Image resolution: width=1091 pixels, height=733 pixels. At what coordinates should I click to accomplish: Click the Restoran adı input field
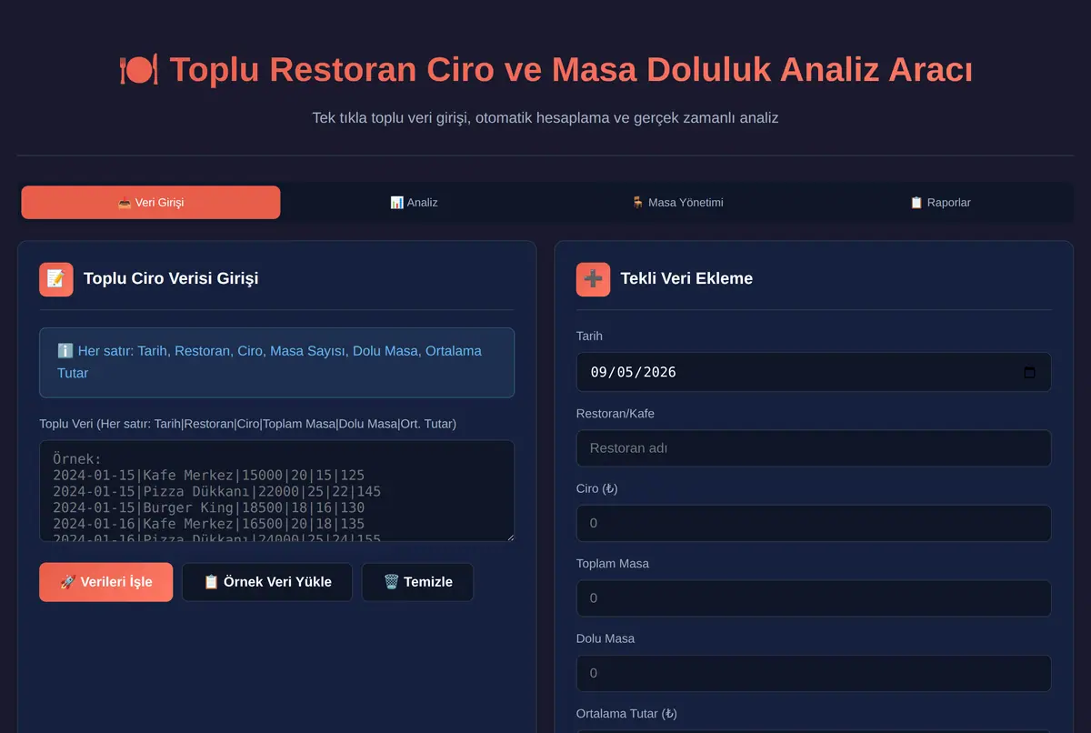click(814, 448)
